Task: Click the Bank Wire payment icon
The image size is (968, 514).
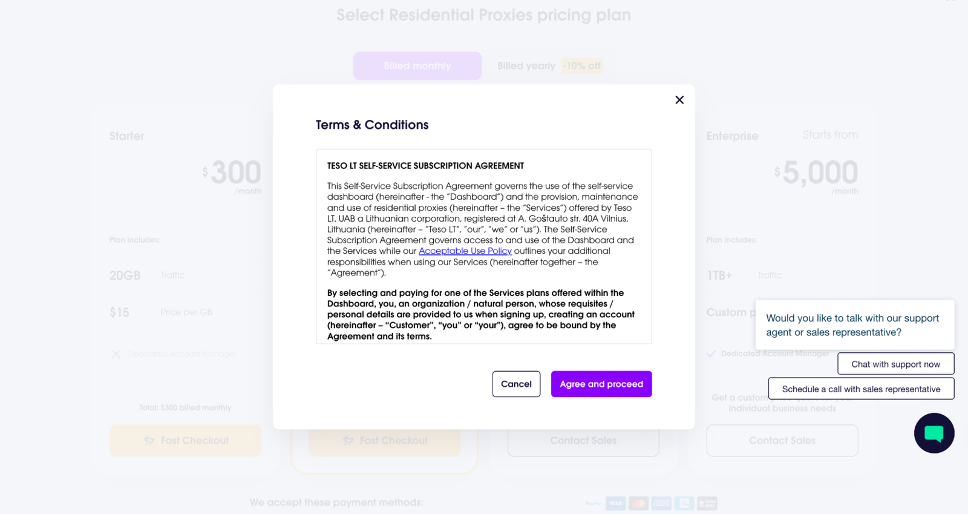Action: click(707, 503)
